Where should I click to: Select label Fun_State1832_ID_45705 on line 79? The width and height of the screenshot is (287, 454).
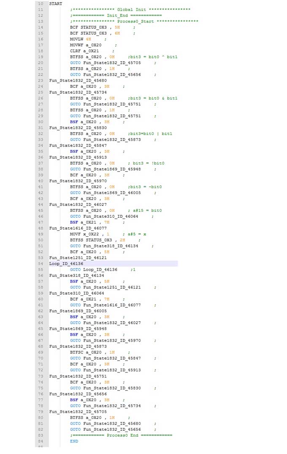78,412
